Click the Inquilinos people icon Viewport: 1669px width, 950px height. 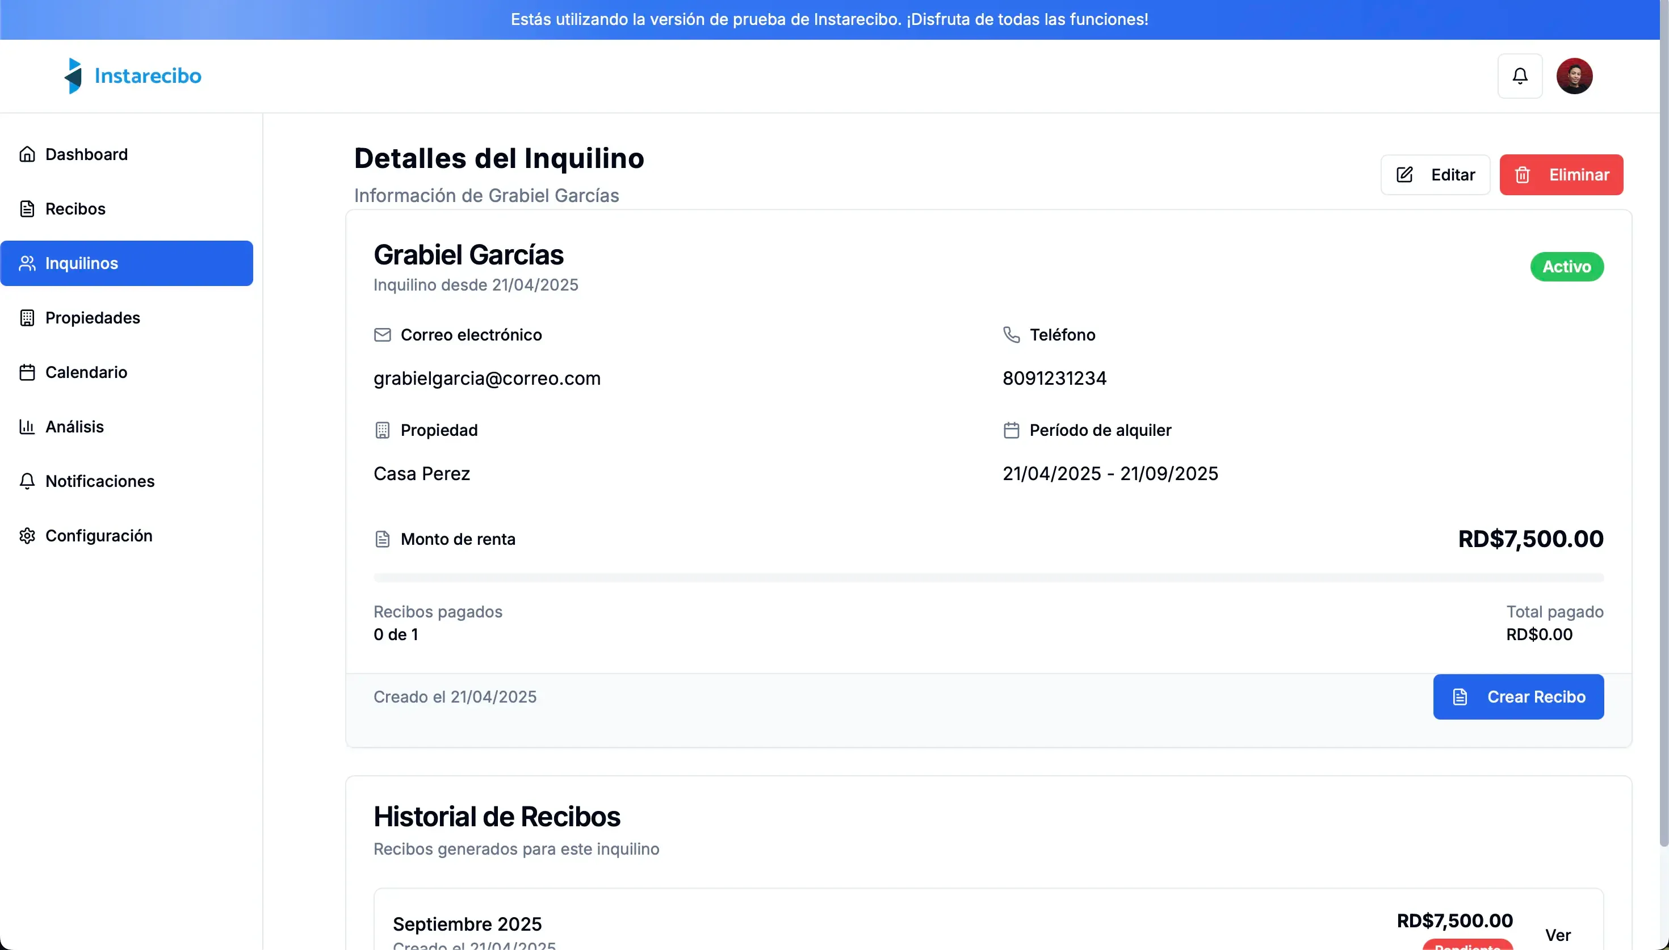click(x=27, y=263)
